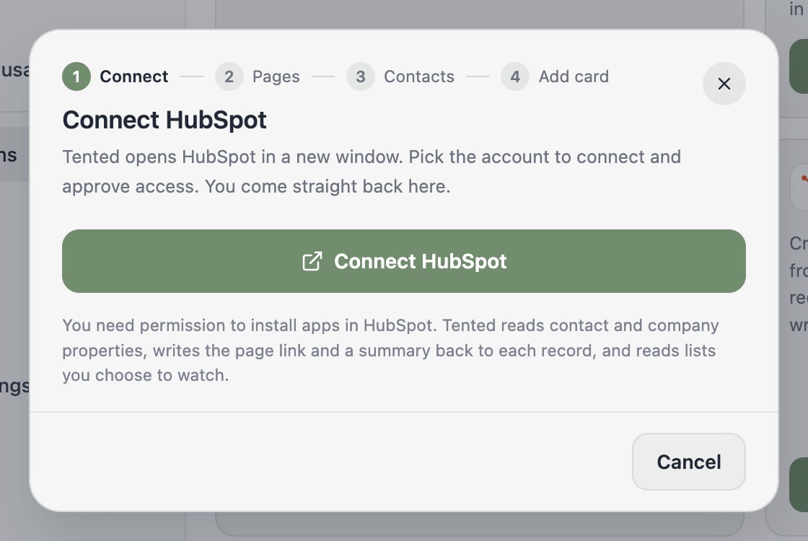Click the step 2 number badge
Viewport: 808px width, 541px height.
(229, 76)
